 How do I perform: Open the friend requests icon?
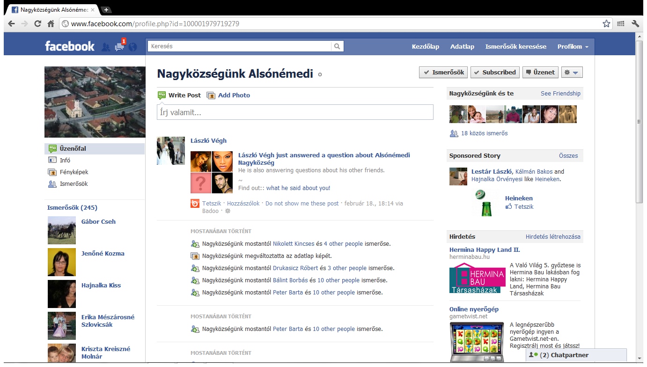(x=106, y=47)
